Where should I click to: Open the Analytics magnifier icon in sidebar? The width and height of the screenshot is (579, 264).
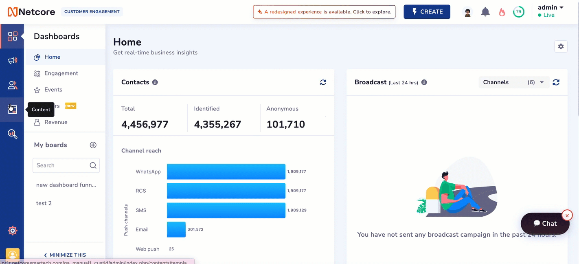coord(12,134)
